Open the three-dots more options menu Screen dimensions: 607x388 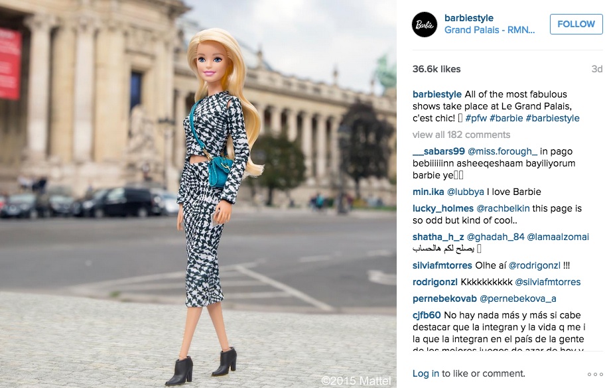point(595,374)
